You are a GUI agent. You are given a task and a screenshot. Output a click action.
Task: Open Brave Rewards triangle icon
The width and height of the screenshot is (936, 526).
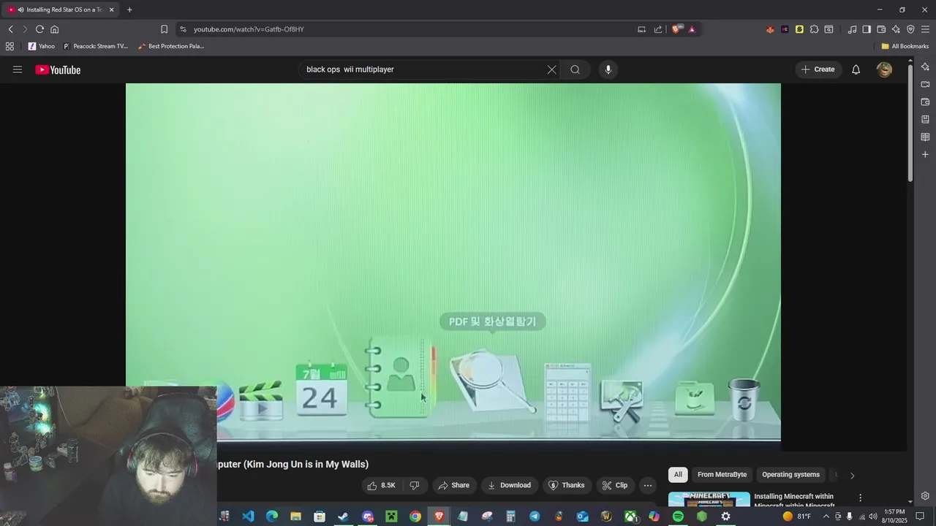coord(692,29)
